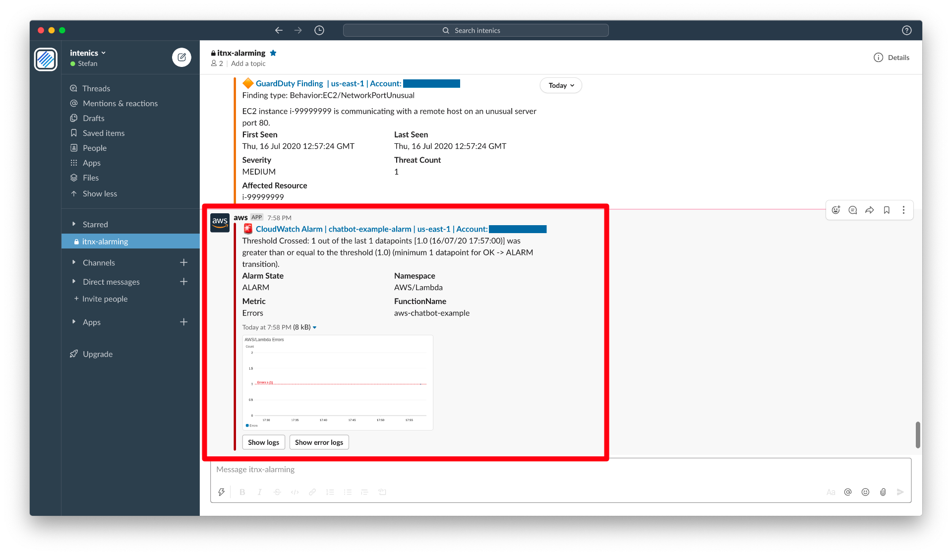Screen dimensions: 952x555
Task: Open the Today date dropdown
Action: [x=561, y=85]
